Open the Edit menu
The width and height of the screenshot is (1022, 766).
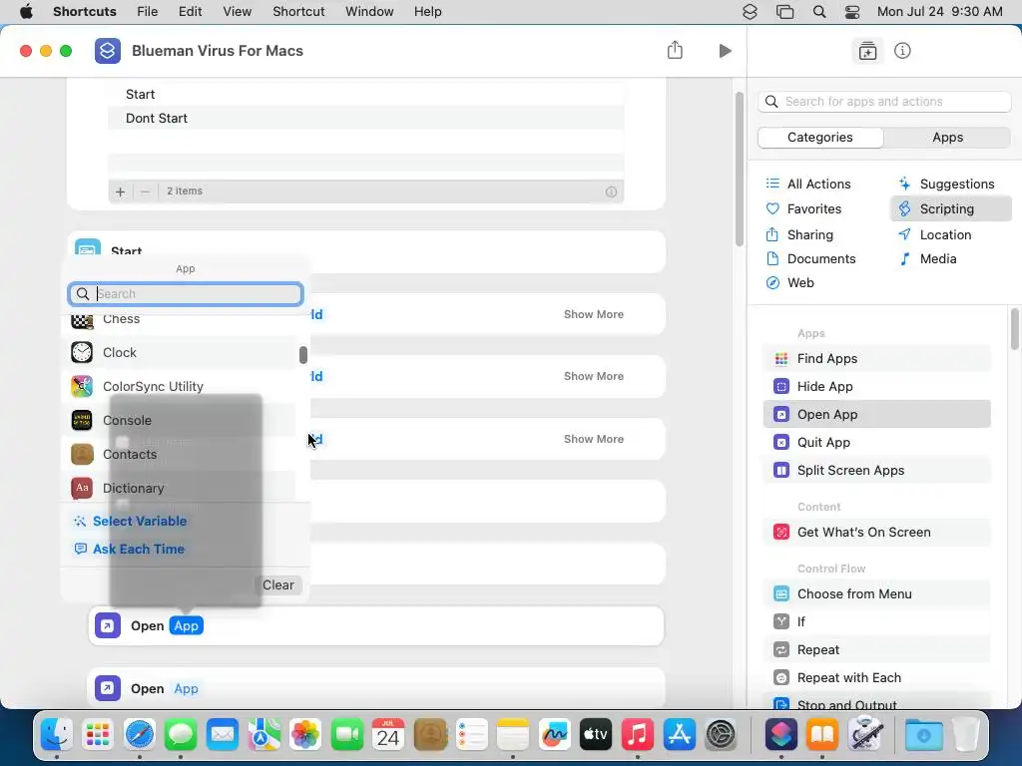191,12
